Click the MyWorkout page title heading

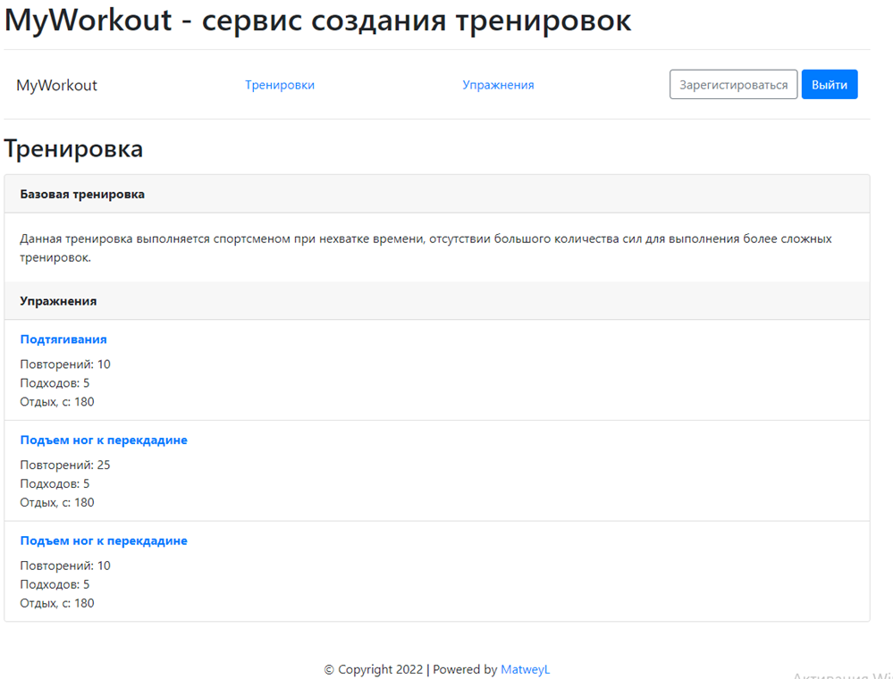316,20
